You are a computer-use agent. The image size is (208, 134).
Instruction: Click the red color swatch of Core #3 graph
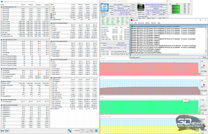point(204,65)
